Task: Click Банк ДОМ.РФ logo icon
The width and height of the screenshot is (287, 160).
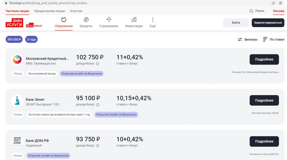Action: click(17, 141)
